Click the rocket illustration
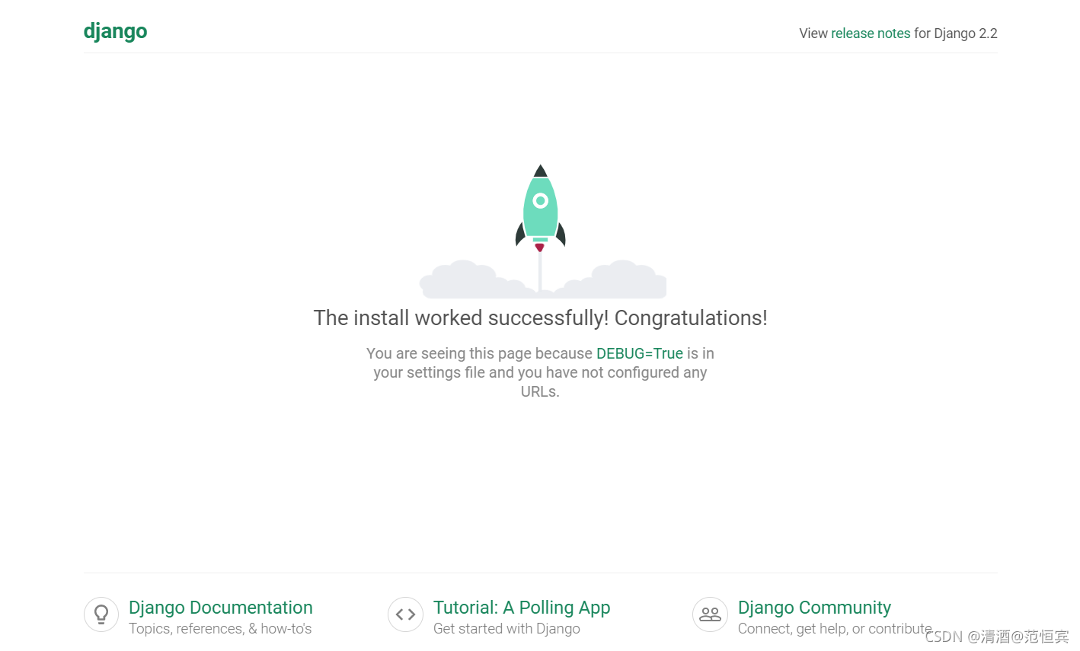Screen dimensions: 1080x651 click(541, 231)
